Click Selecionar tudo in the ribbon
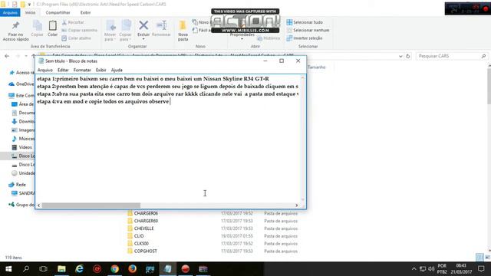Viewport: 491px width, 276px height. (305, 22)
